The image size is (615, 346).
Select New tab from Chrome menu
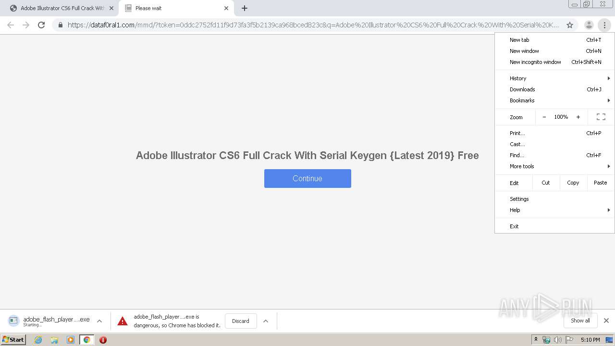coord(555,40)
